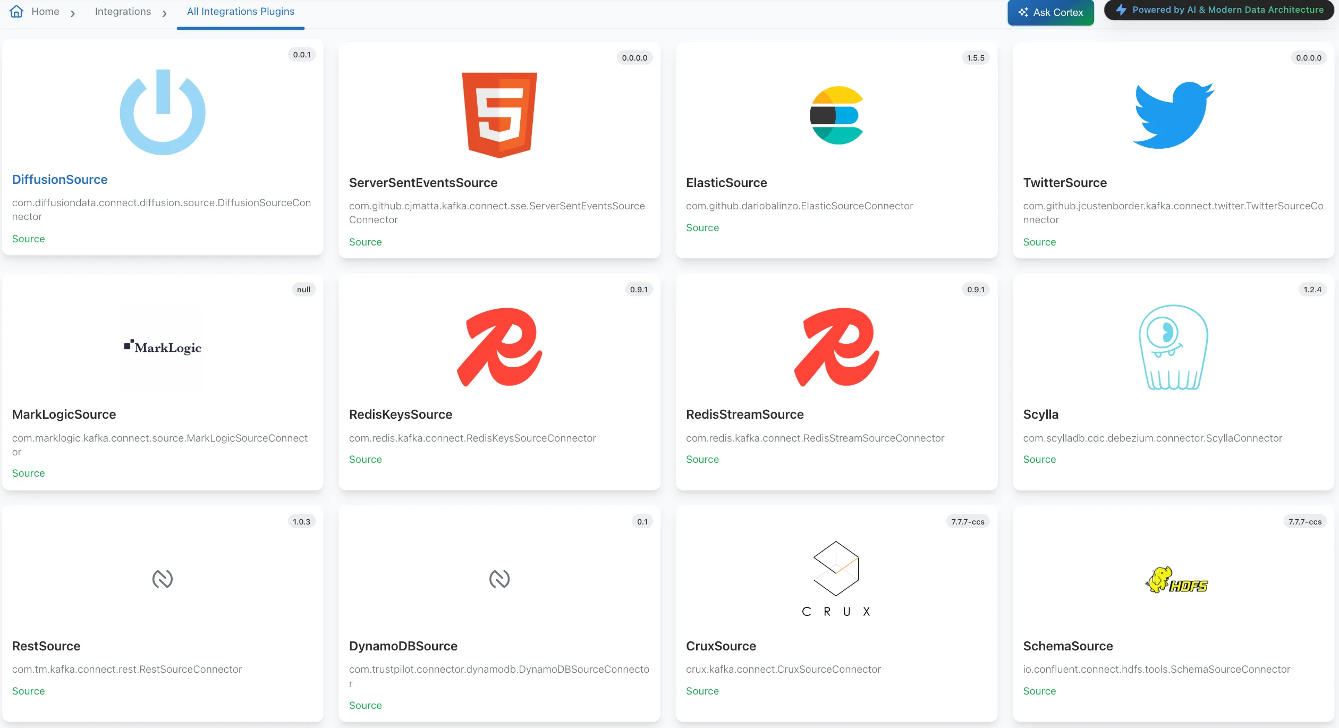
Task: Open the TwitterSource plugin title
Action: 1065,183
